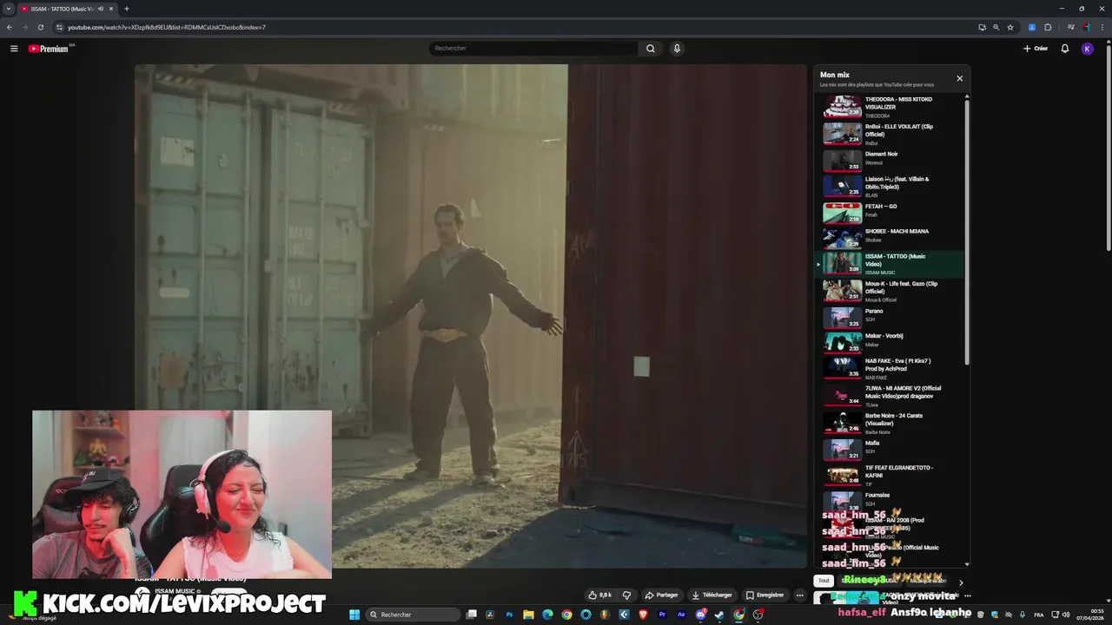Select RnBoi - ELLE VOULAIT in playlist

[x=890, y=134]
